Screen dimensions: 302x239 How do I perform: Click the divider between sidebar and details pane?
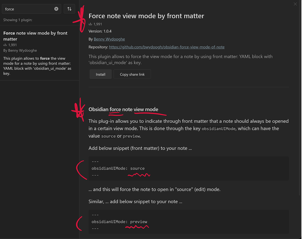pyautogui.click(x=79, y=127)
